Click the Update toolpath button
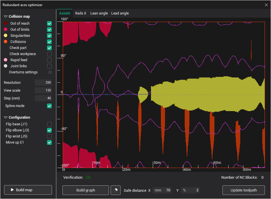 [x=243, y=190]
